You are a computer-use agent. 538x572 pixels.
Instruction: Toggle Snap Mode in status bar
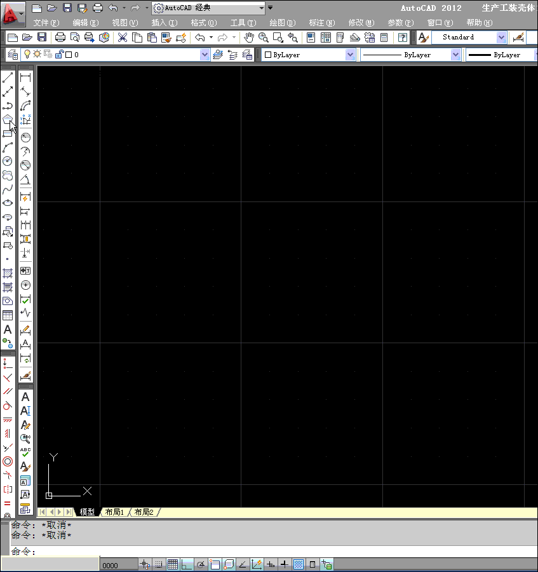coord(159,564)
